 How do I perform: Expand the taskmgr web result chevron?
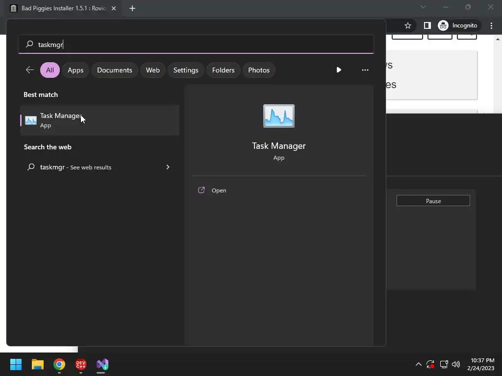pos(168,167)
